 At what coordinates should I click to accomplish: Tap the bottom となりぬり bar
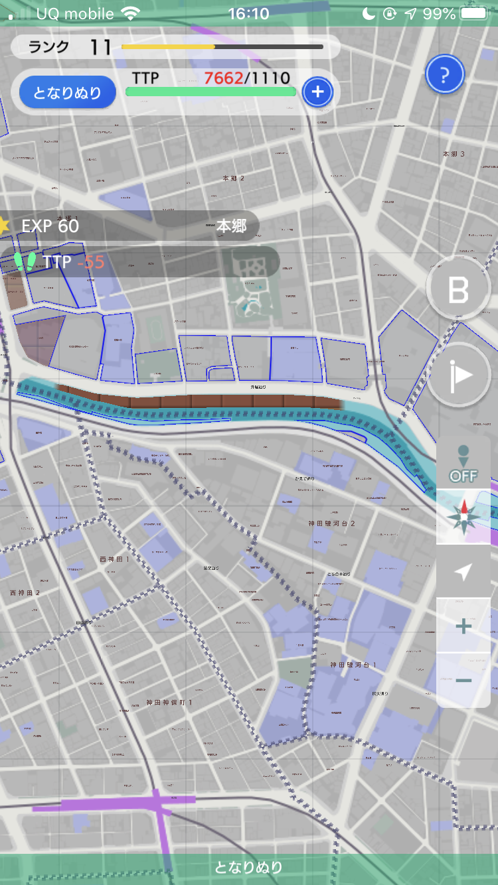249,866
